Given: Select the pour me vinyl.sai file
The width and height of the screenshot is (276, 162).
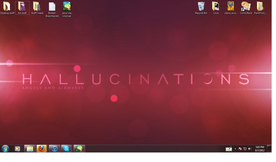Looking at the screenshot, I should [67, 9].
